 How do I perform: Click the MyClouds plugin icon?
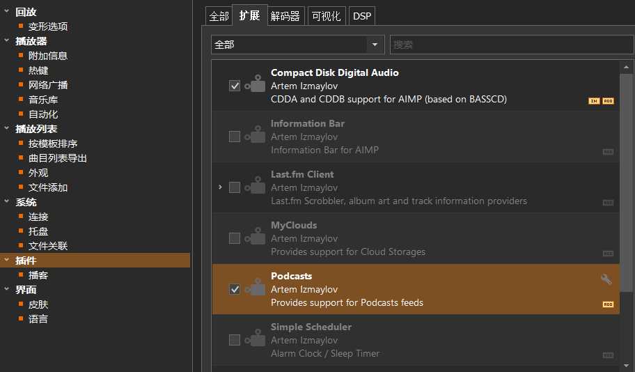point(257,238)
